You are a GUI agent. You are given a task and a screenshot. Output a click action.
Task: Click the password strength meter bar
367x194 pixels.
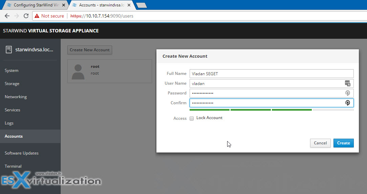point(272,110)
